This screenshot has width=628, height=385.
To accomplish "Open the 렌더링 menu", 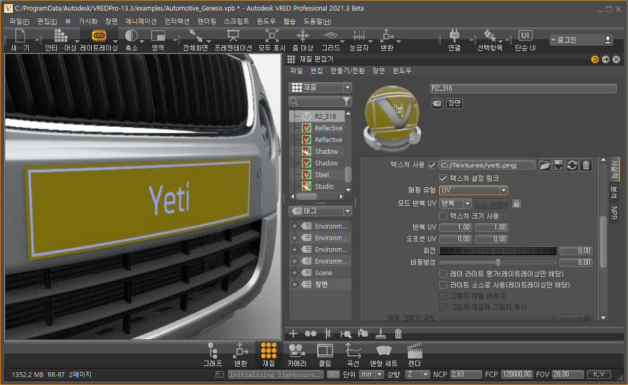I will point(207,21).
